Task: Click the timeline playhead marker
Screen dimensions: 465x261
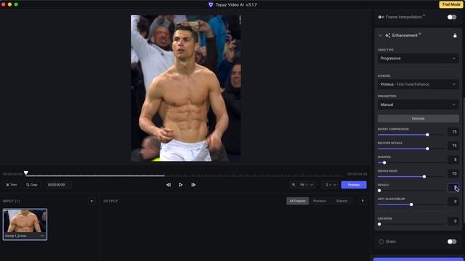Action: 26,173
